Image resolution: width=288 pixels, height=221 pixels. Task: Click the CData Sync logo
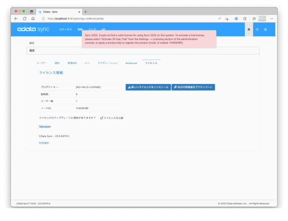pyautogui.click(x=33, y=29)
